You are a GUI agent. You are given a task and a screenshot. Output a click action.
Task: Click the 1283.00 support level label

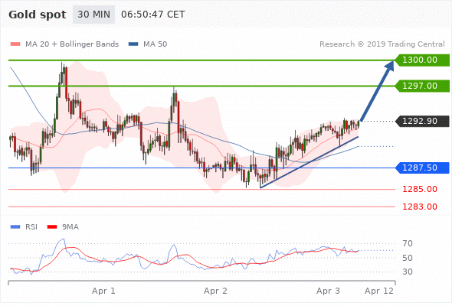coord(420,207)
